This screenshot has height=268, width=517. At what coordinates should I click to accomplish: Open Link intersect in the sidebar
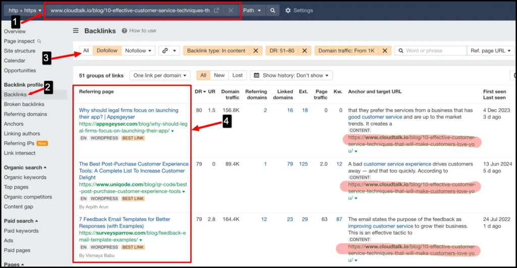pos(20,153)
